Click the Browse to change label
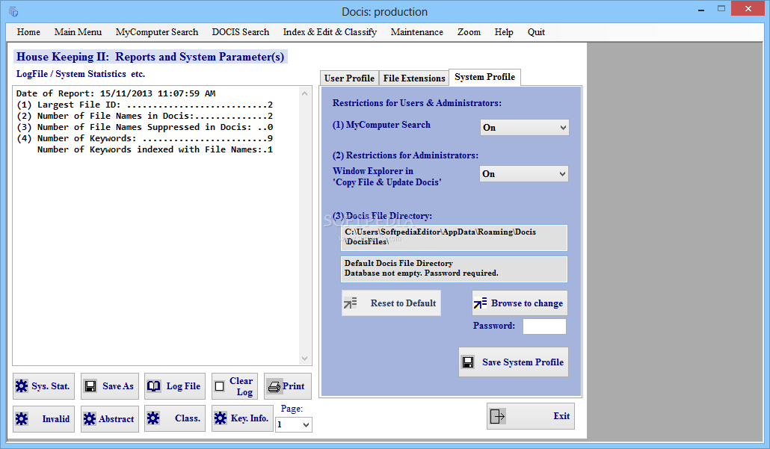 [x=527, y=303]
